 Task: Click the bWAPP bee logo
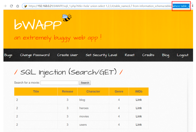(x=66, y=18)
